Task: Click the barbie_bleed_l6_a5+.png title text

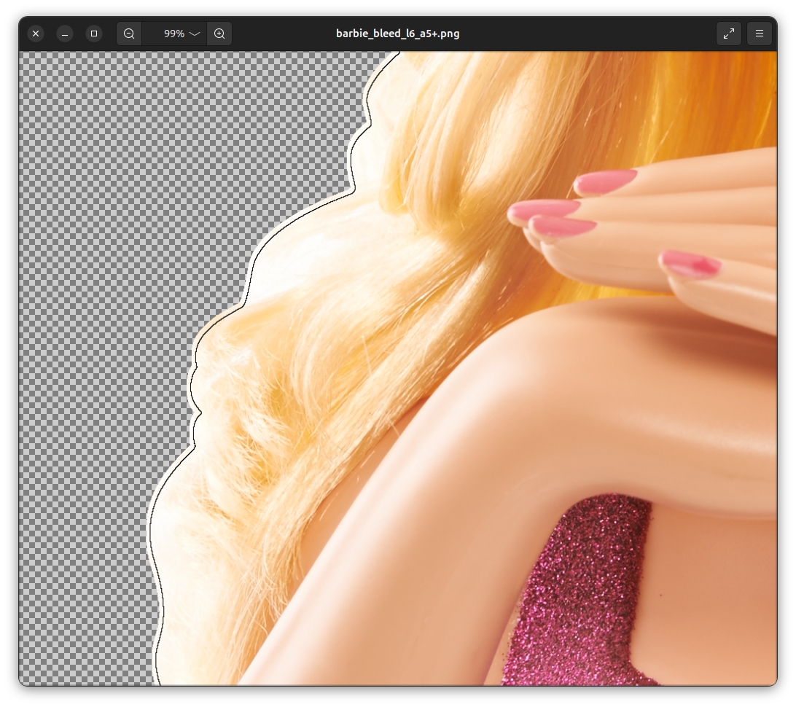Action: pyautogui.click(x=397, y=34)
